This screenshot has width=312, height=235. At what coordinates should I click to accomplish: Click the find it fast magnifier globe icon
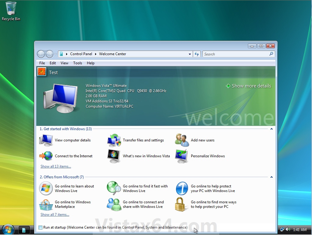114,188
